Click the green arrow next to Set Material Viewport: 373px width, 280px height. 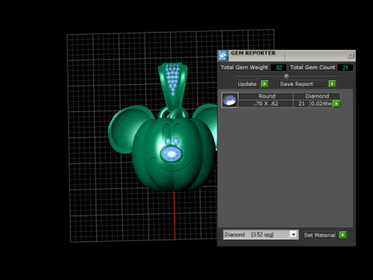click(x=343, y=235)
